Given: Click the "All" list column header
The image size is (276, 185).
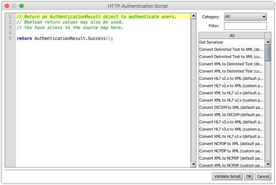Looking at the screenshot, I should 232,35.
